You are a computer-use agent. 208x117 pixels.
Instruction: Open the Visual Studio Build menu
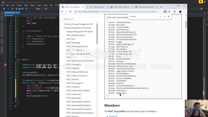tap(26, 5)
